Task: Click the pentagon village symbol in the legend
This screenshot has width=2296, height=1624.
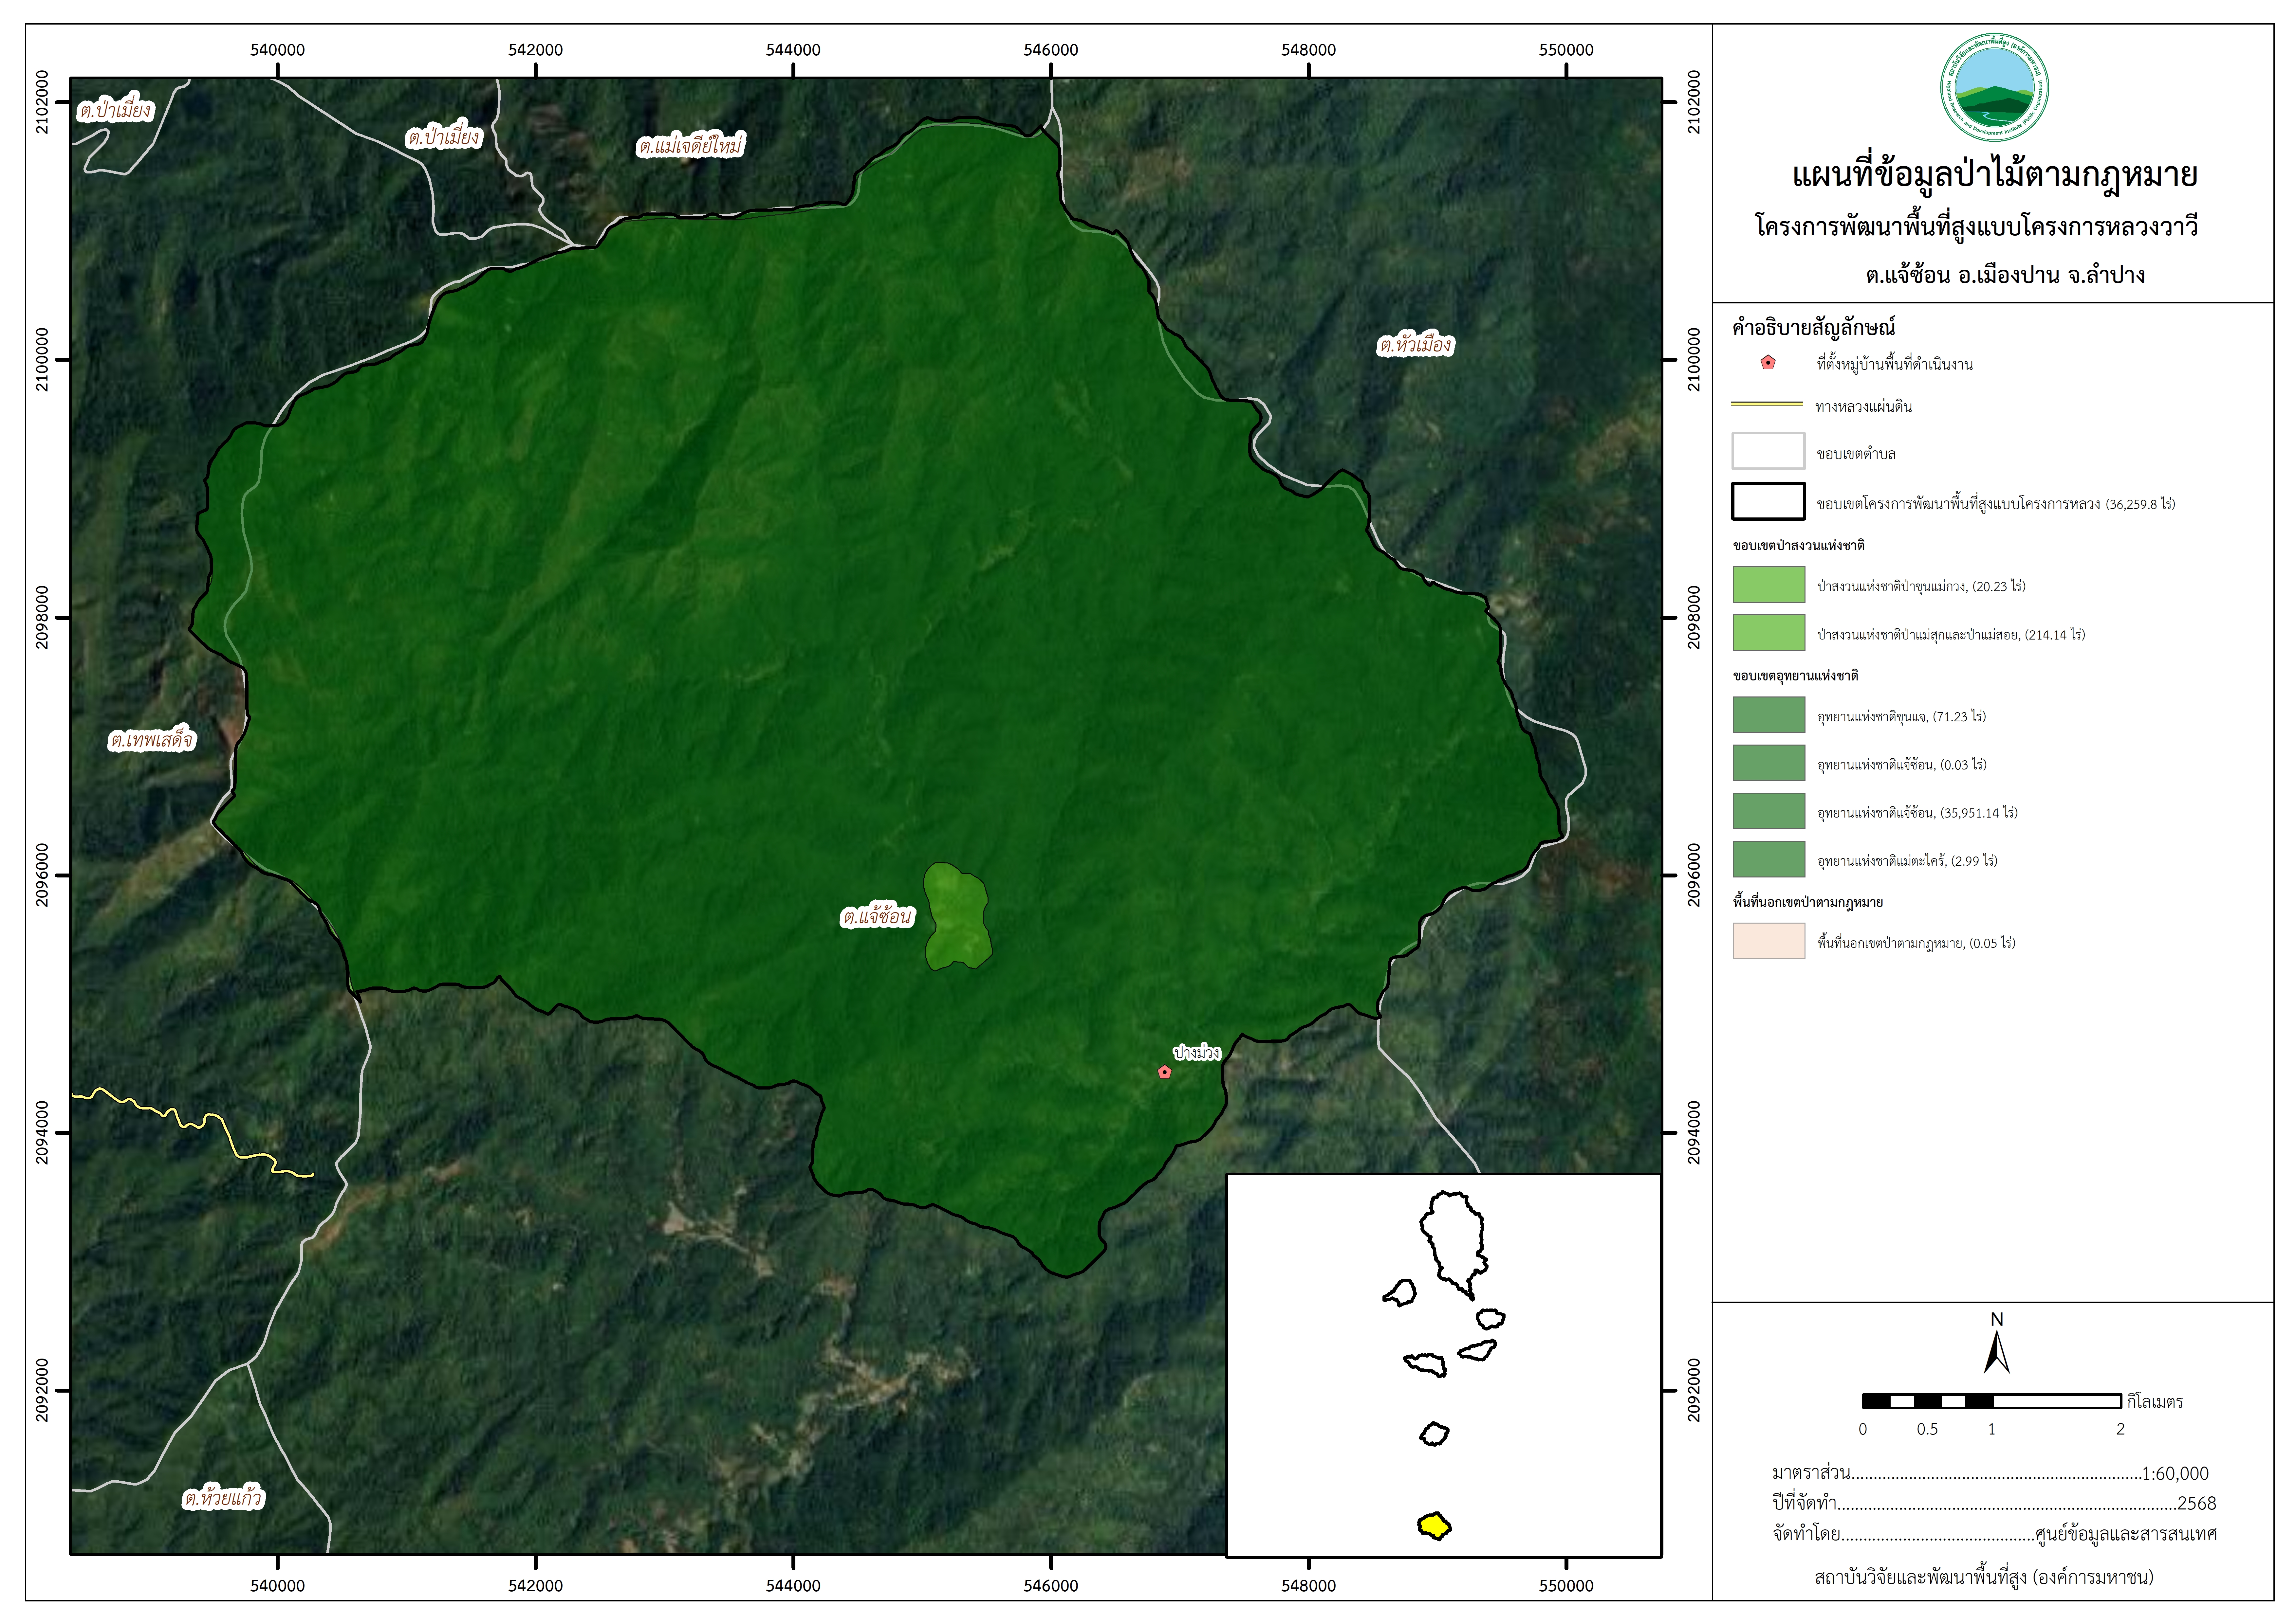Action: (1768, 363)
